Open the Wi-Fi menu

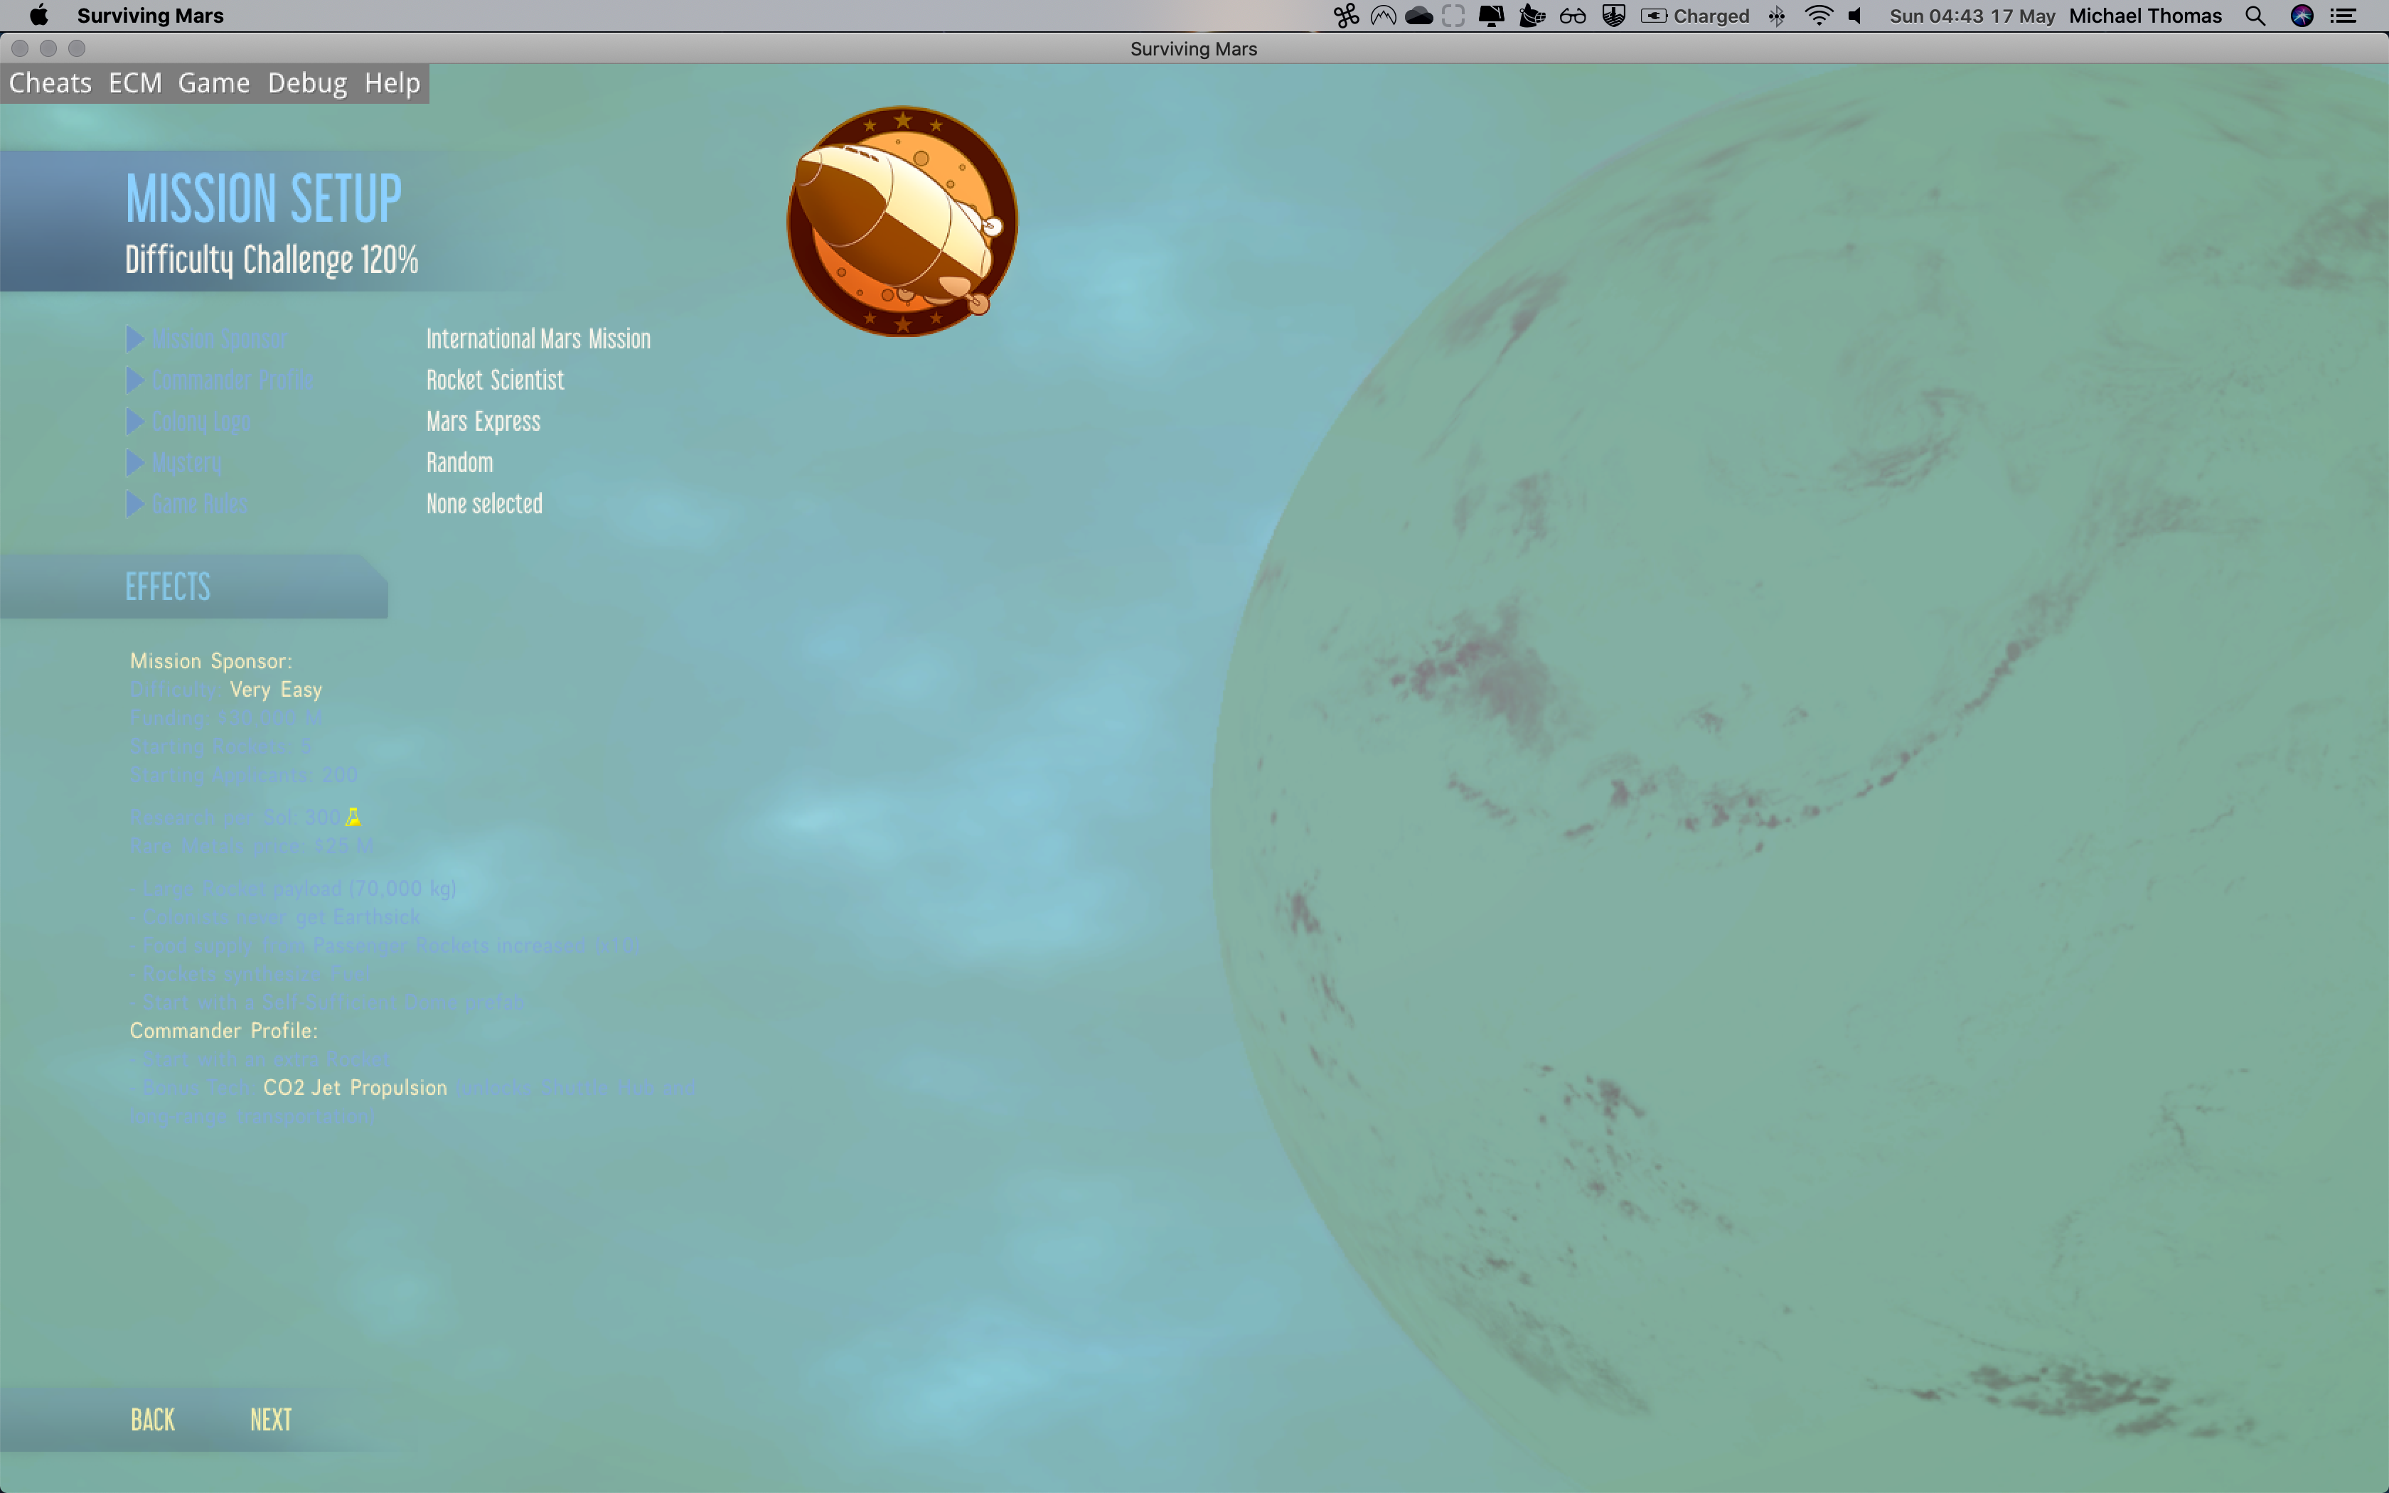click(1818, 16)
